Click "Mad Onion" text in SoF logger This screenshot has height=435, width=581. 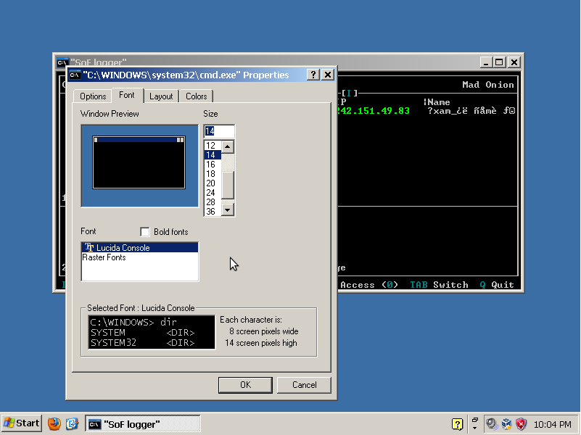point(488,85)
